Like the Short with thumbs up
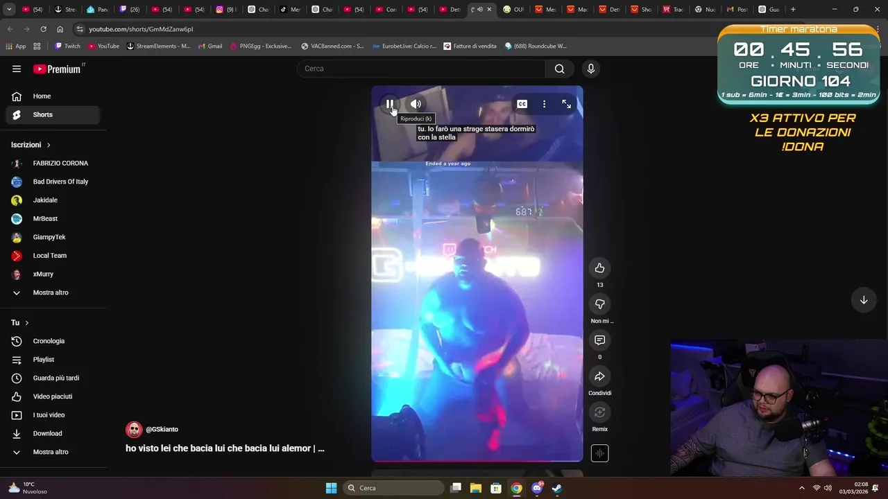Screen dimensions: 888x499 pos(599,268)
